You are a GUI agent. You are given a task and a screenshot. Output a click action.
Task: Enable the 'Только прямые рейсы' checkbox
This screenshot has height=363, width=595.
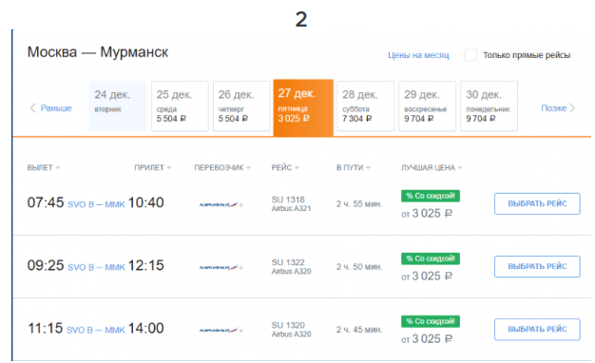470,55
